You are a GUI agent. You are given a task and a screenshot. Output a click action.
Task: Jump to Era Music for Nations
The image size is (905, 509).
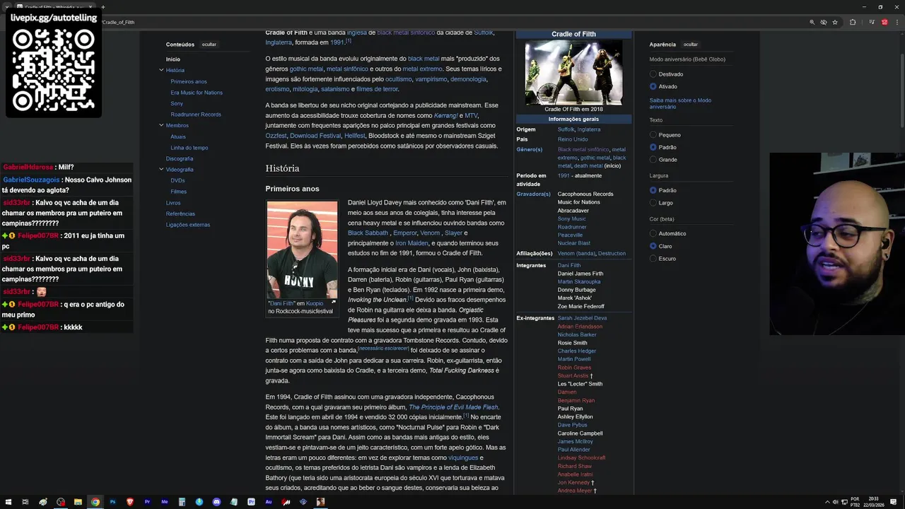pos(197,93)
